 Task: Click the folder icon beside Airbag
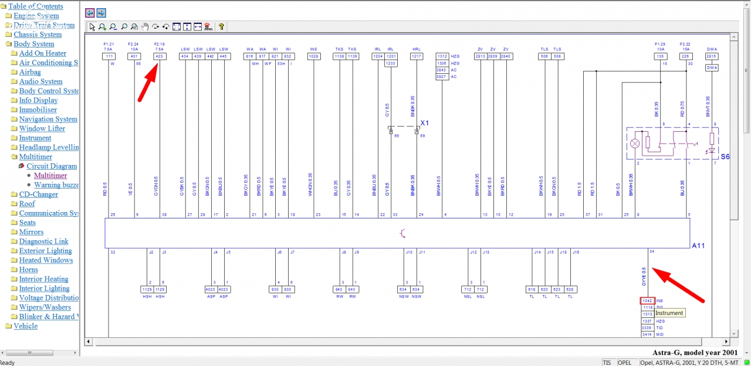click(x=14, y=72)
